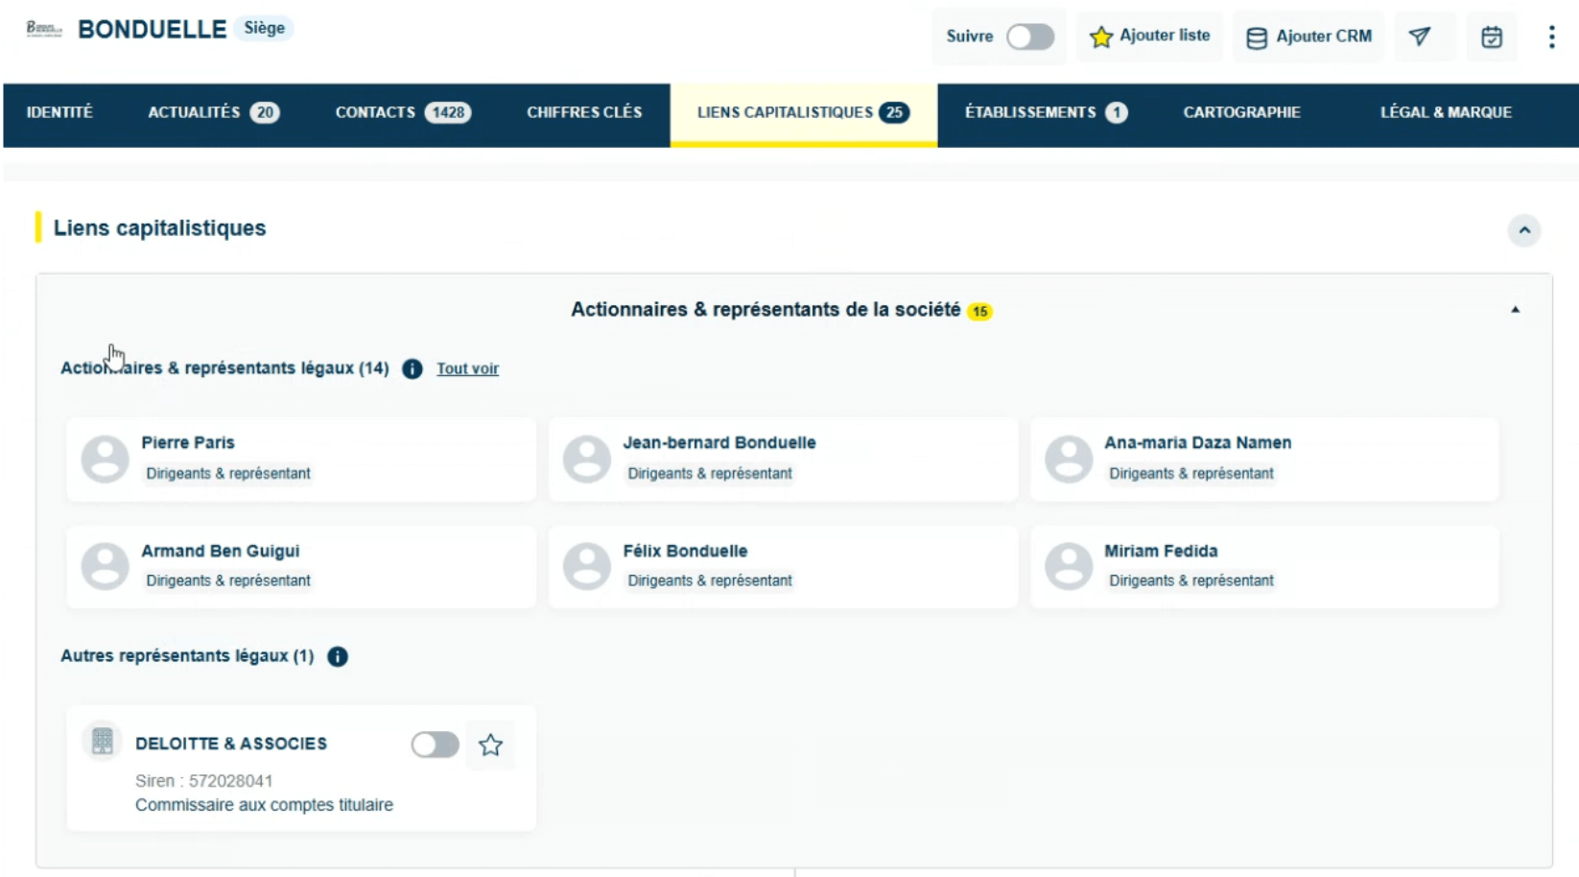This screenshot has width=1579, height=877.
Task: Click the yellow 15 count badge
Action: pos(979,311)
